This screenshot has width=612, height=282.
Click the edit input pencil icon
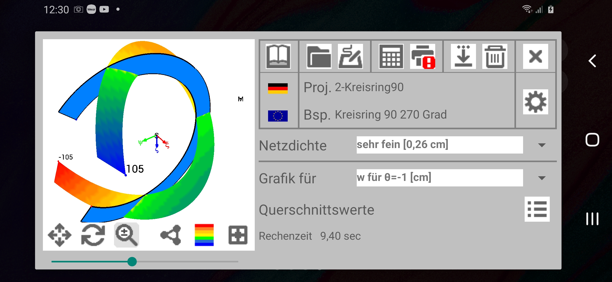point(350,56)
